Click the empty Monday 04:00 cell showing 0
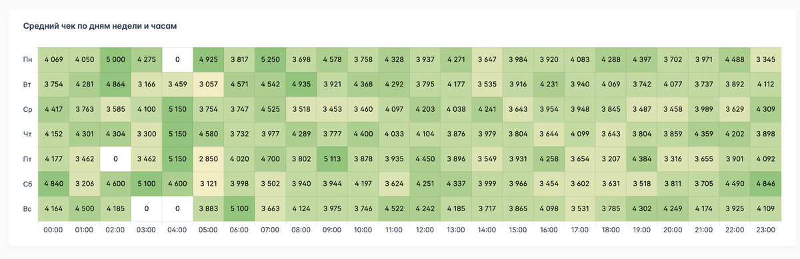Screen dimensions: 800x259 (177, 60)
